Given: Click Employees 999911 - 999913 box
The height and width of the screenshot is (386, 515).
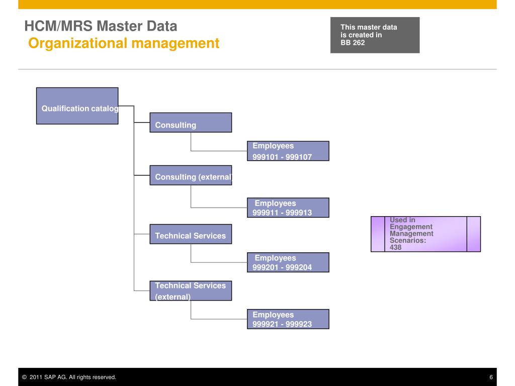Looking at the screenshot, I should pyautogui.click(x=288, y=208).
